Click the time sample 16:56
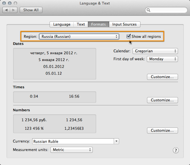The height and width of the screenshot is (165, 190). pyautogui.click(x=74, y=96)
